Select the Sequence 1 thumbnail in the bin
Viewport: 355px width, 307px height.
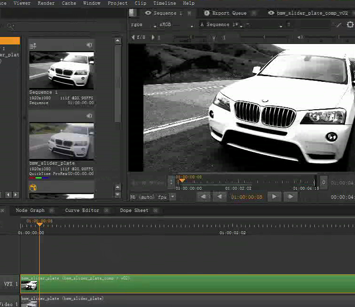point(62,70)
